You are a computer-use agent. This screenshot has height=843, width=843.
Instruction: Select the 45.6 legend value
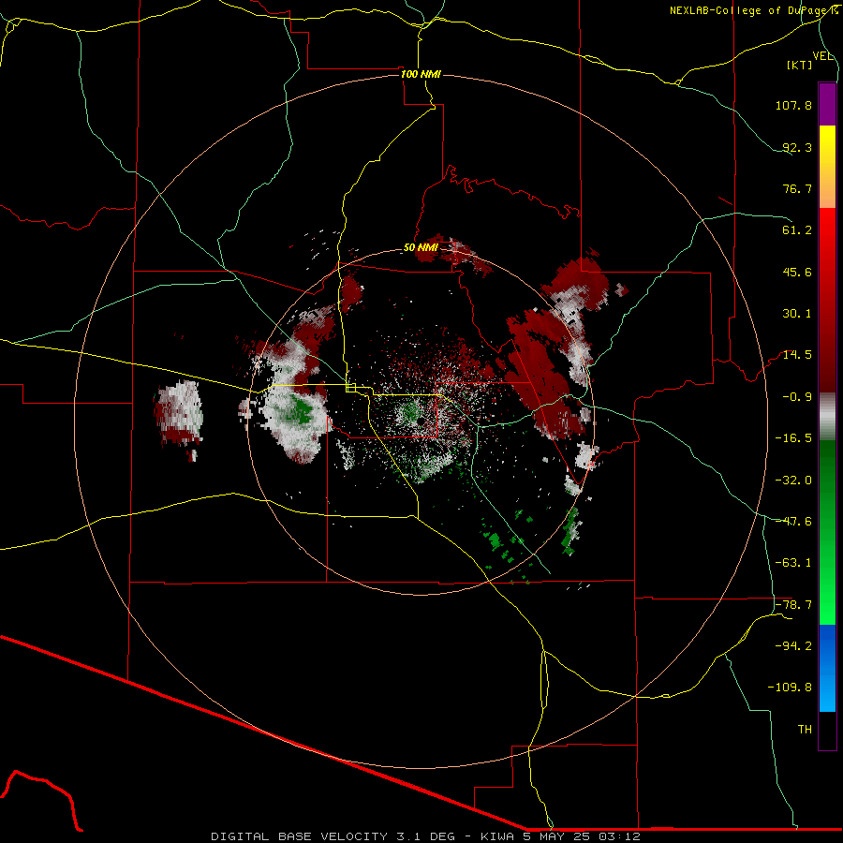797,272
